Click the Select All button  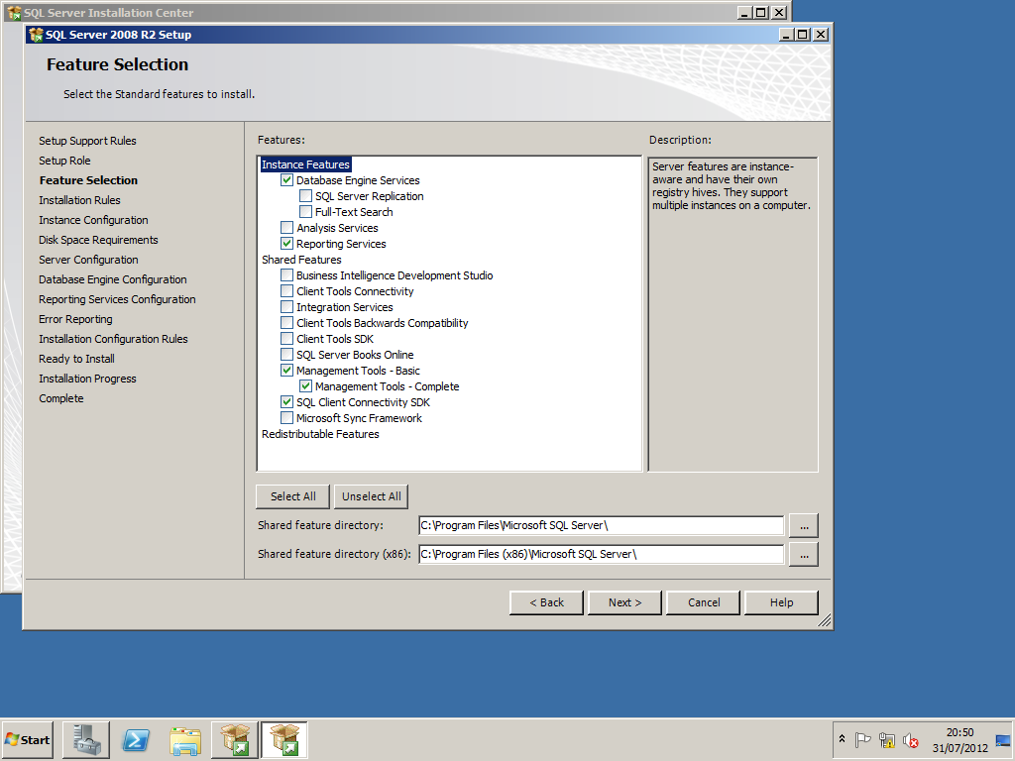point(292,496)
